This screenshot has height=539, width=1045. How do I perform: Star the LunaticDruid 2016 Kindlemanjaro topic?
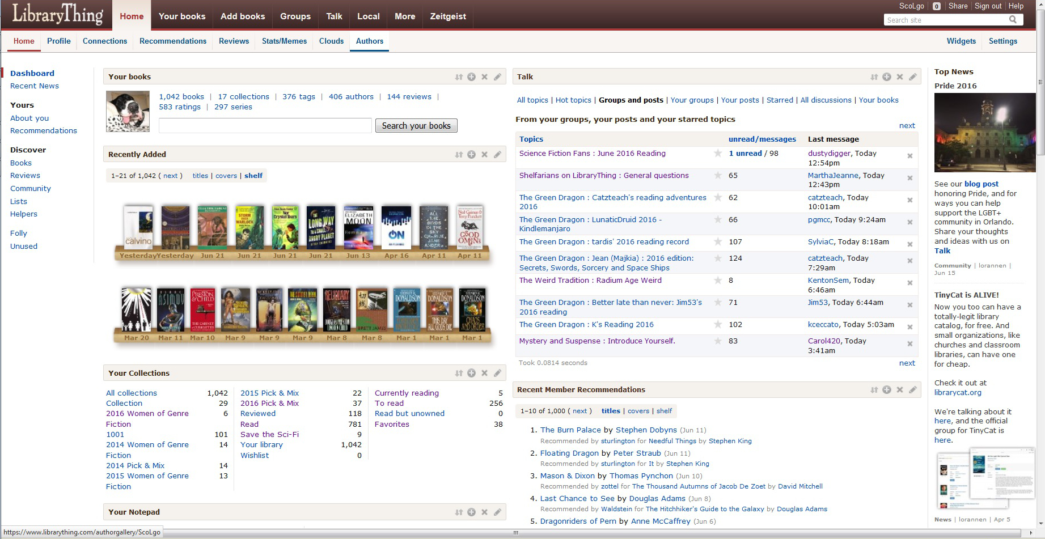tap(718, 219)
